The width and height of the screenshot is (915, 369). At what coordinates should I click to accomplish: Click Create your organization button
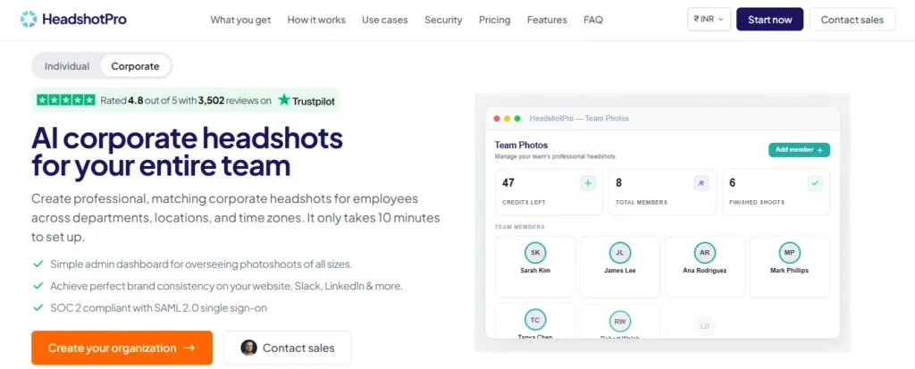pyautogui.click(x=122, y=348)
